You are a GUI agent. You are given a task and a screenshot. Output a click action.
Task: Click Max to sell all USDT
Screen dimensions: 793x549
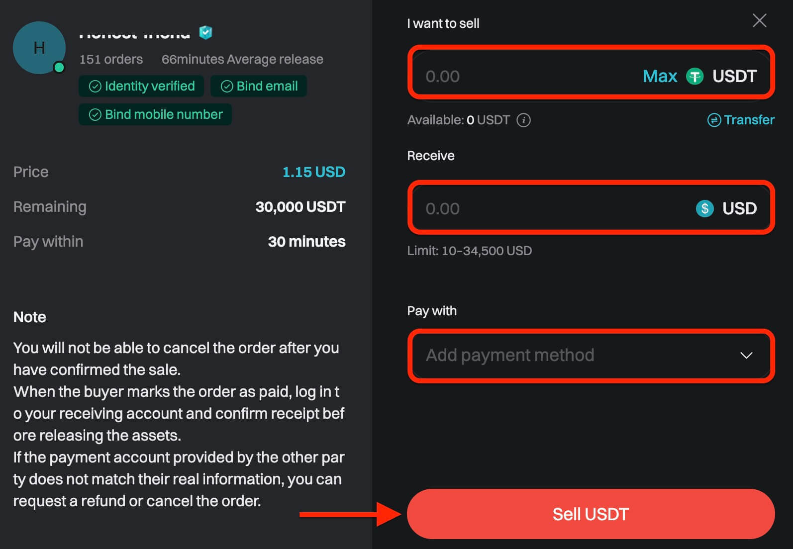tap(660, 77)
